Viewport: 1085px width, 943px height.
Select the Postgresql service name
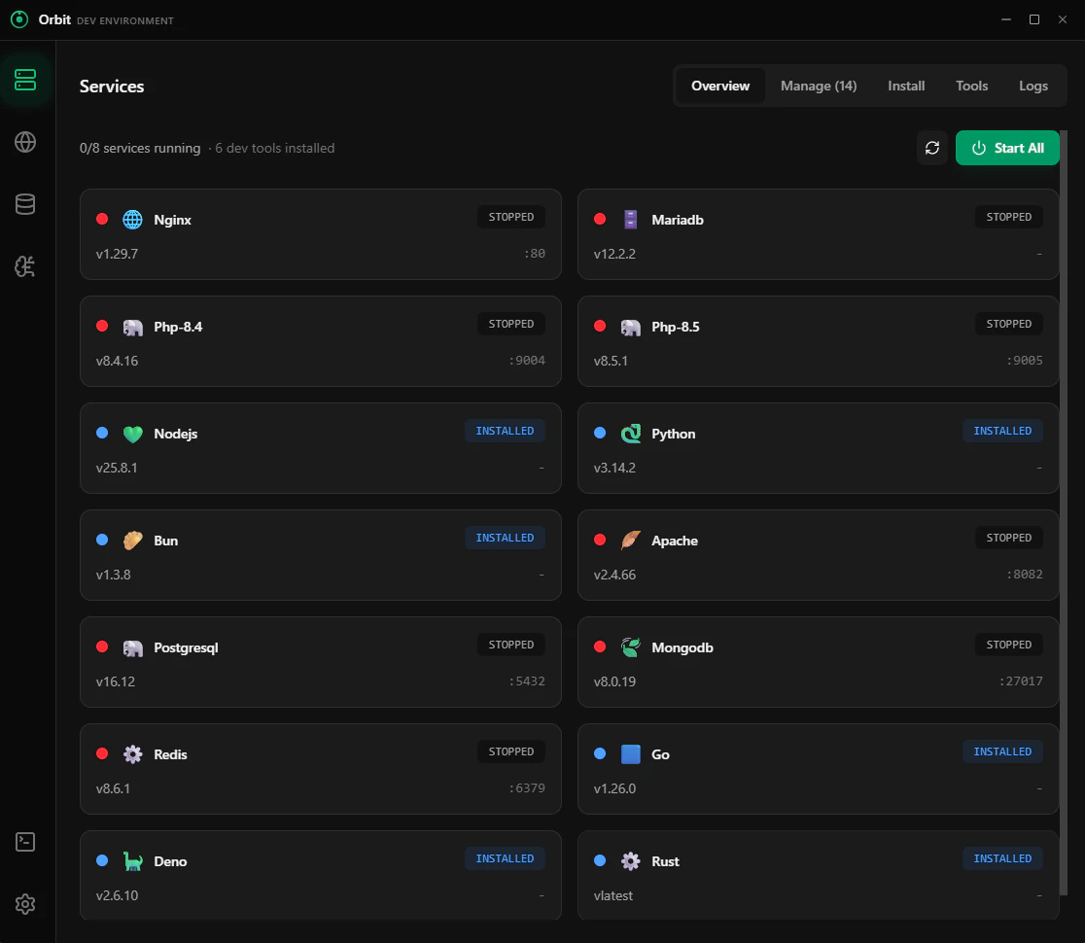click(x=186, y=647)
